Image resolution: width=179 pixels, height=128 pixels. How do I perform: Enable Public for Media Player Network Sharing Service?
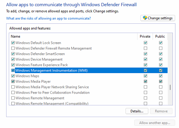pyautogui.click(x=161, y=87)
